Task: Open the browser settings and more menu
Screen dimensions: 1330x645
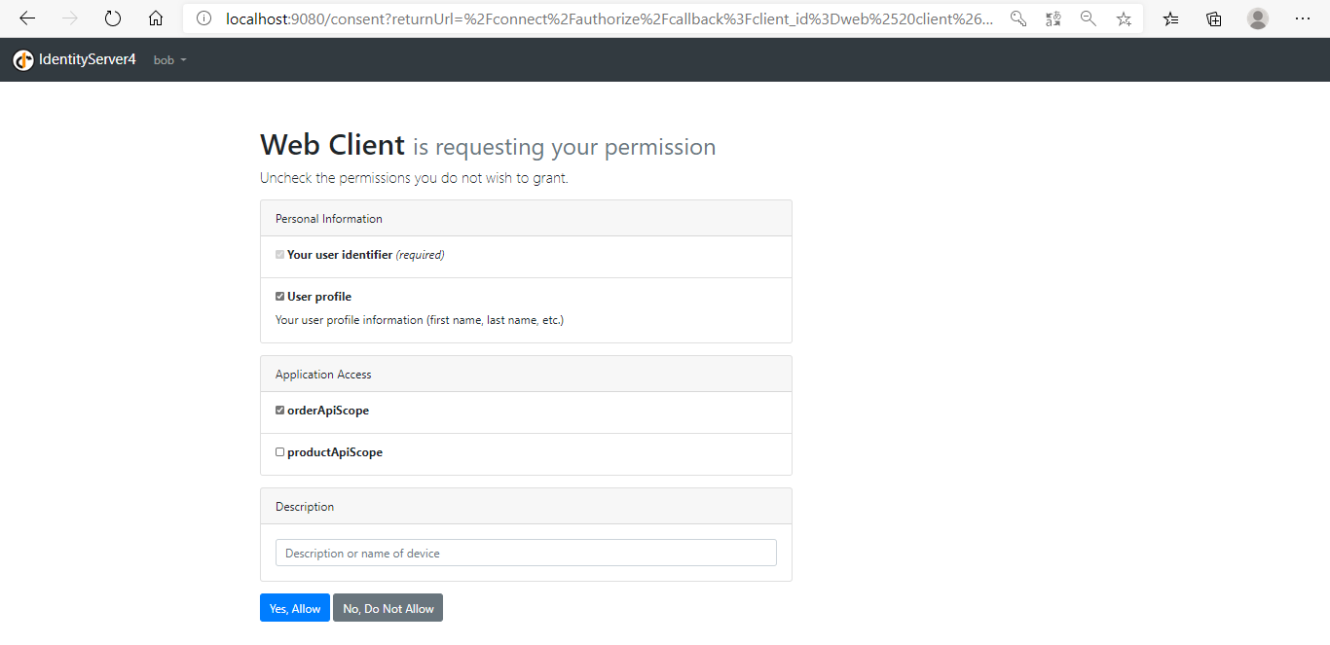Action: pos(1303,18)
